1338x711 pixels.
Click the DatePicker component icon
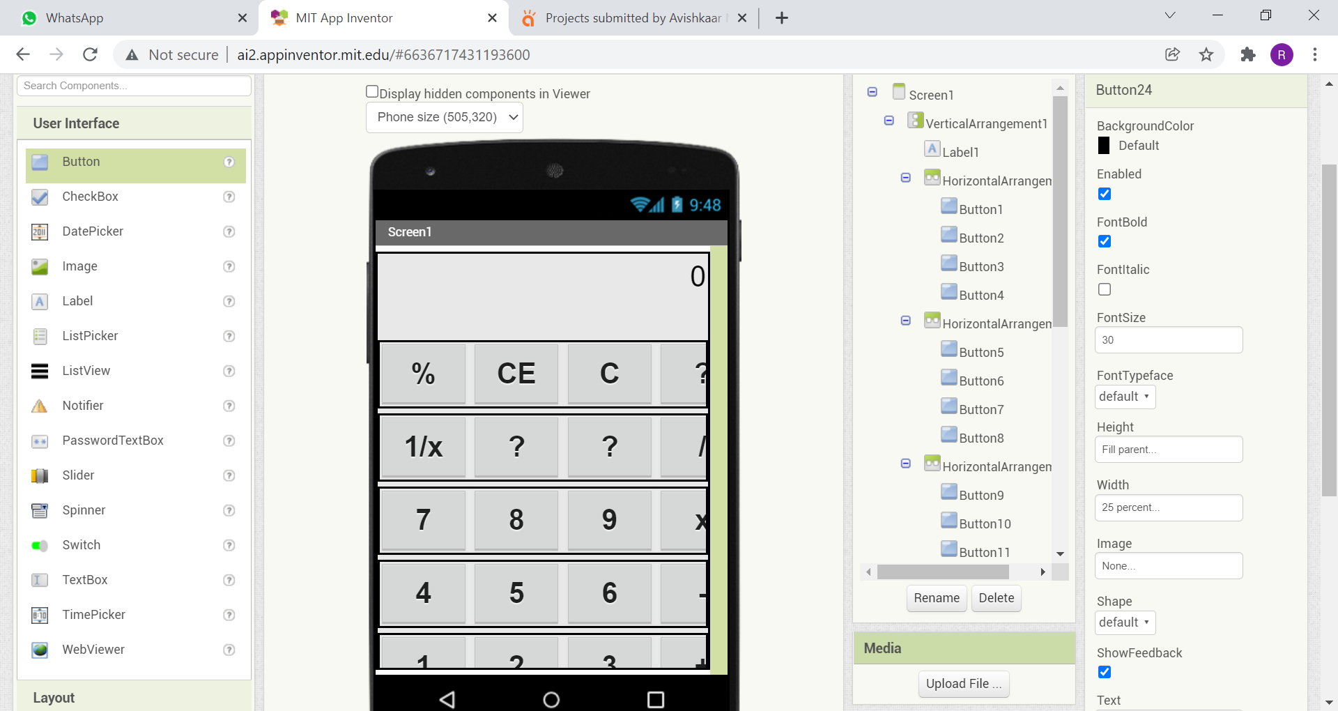pos(40,231)
